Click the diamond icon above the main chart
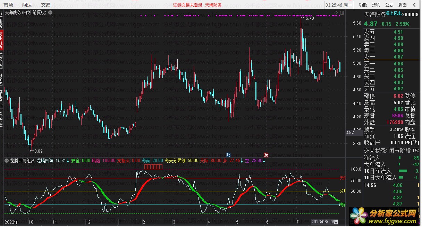 click(x=336, y=12)
